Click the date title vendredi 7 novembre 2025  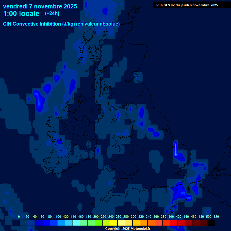pos(40,6)
